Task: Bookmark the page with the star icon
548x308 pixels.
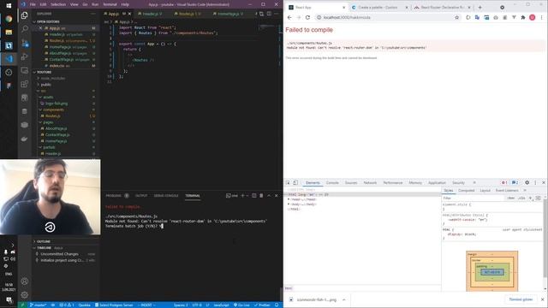Action: (x=456, y=17)
